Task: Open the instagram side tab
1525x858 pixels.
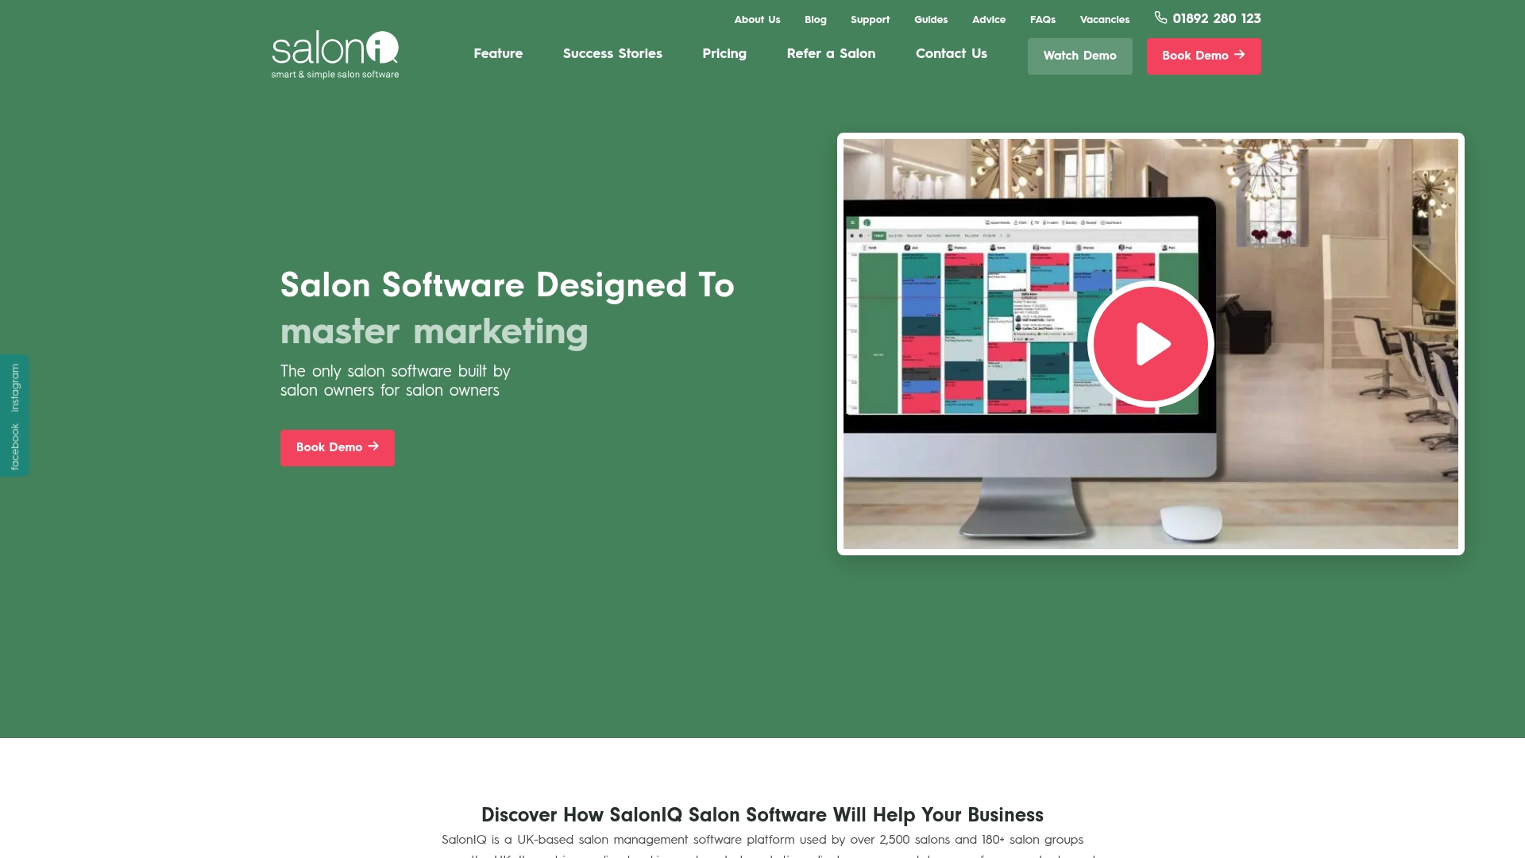Action: 15,388
